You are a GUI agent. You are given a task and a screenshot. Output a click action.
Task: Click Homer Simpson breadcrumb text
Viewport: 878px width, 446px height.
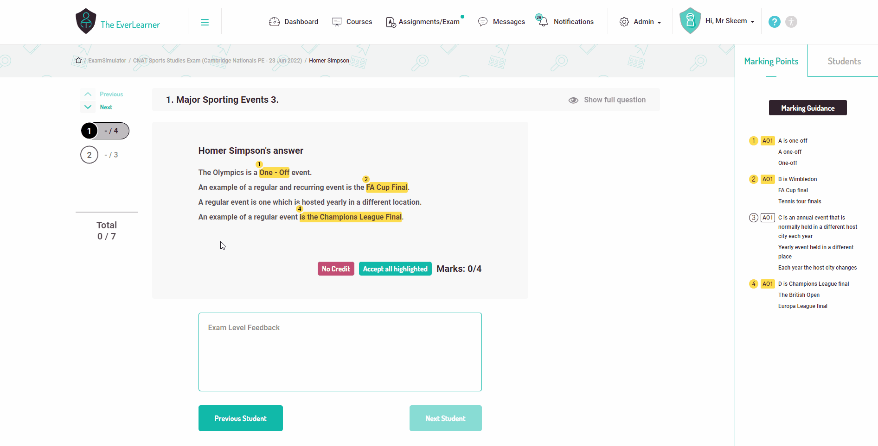point(329,61)
